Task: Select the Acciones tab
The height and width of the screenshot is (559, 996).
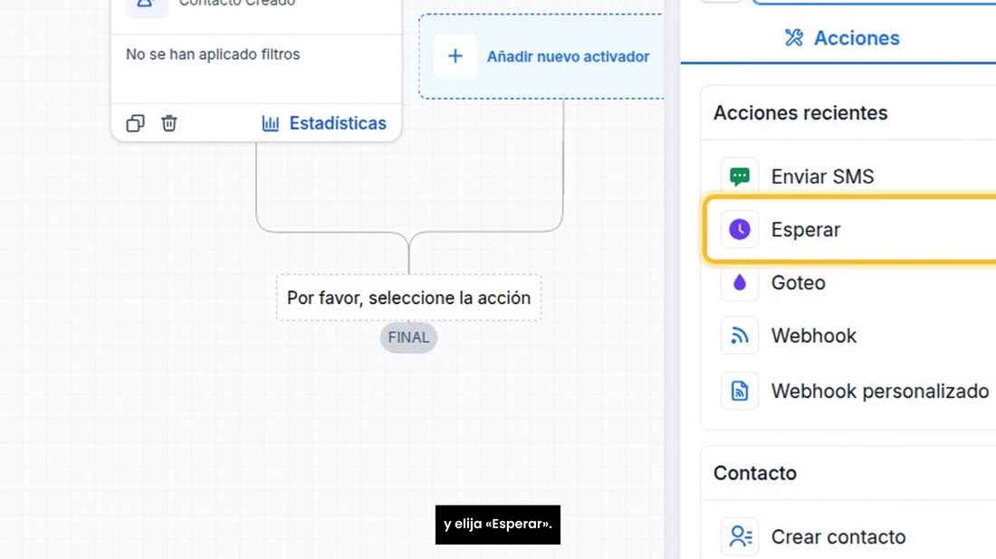Action: [x=842, y=38]
